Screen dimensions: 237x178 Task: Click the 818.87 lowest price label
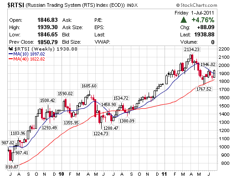(x=12, y=167)
